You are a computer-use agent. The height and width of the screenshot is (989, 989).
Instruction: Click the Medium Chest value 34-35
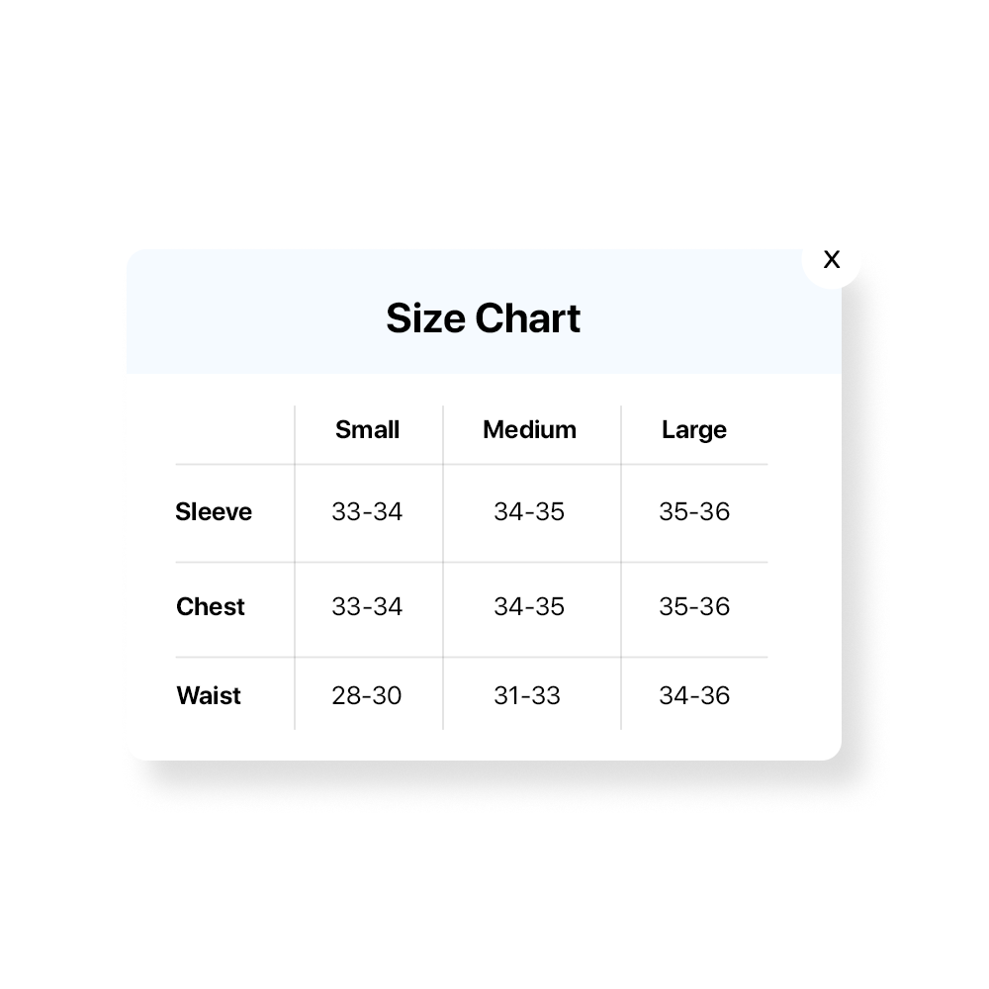coord(529,606)
